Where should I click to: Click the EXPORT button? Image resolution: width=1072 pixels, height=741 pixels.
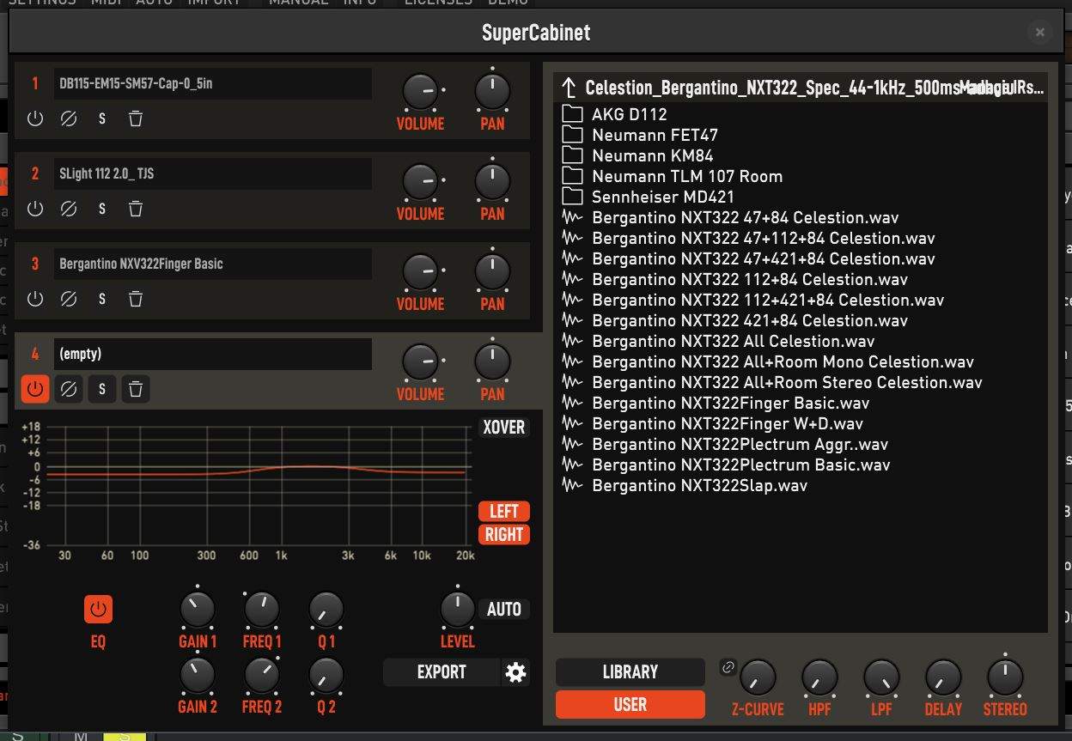(442, 672)
